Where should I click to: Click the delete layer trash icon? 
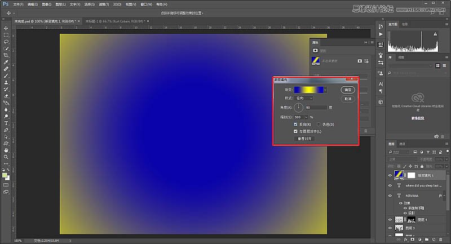[x=441, y=239]
